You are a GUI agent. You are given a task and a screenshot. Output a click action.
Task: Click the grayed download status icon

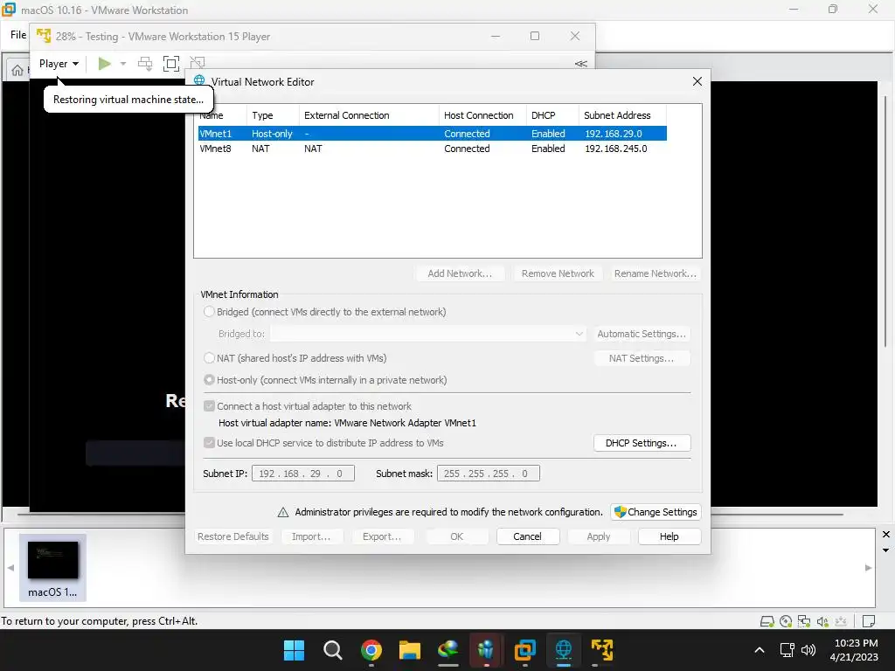(x=840, y=621)
